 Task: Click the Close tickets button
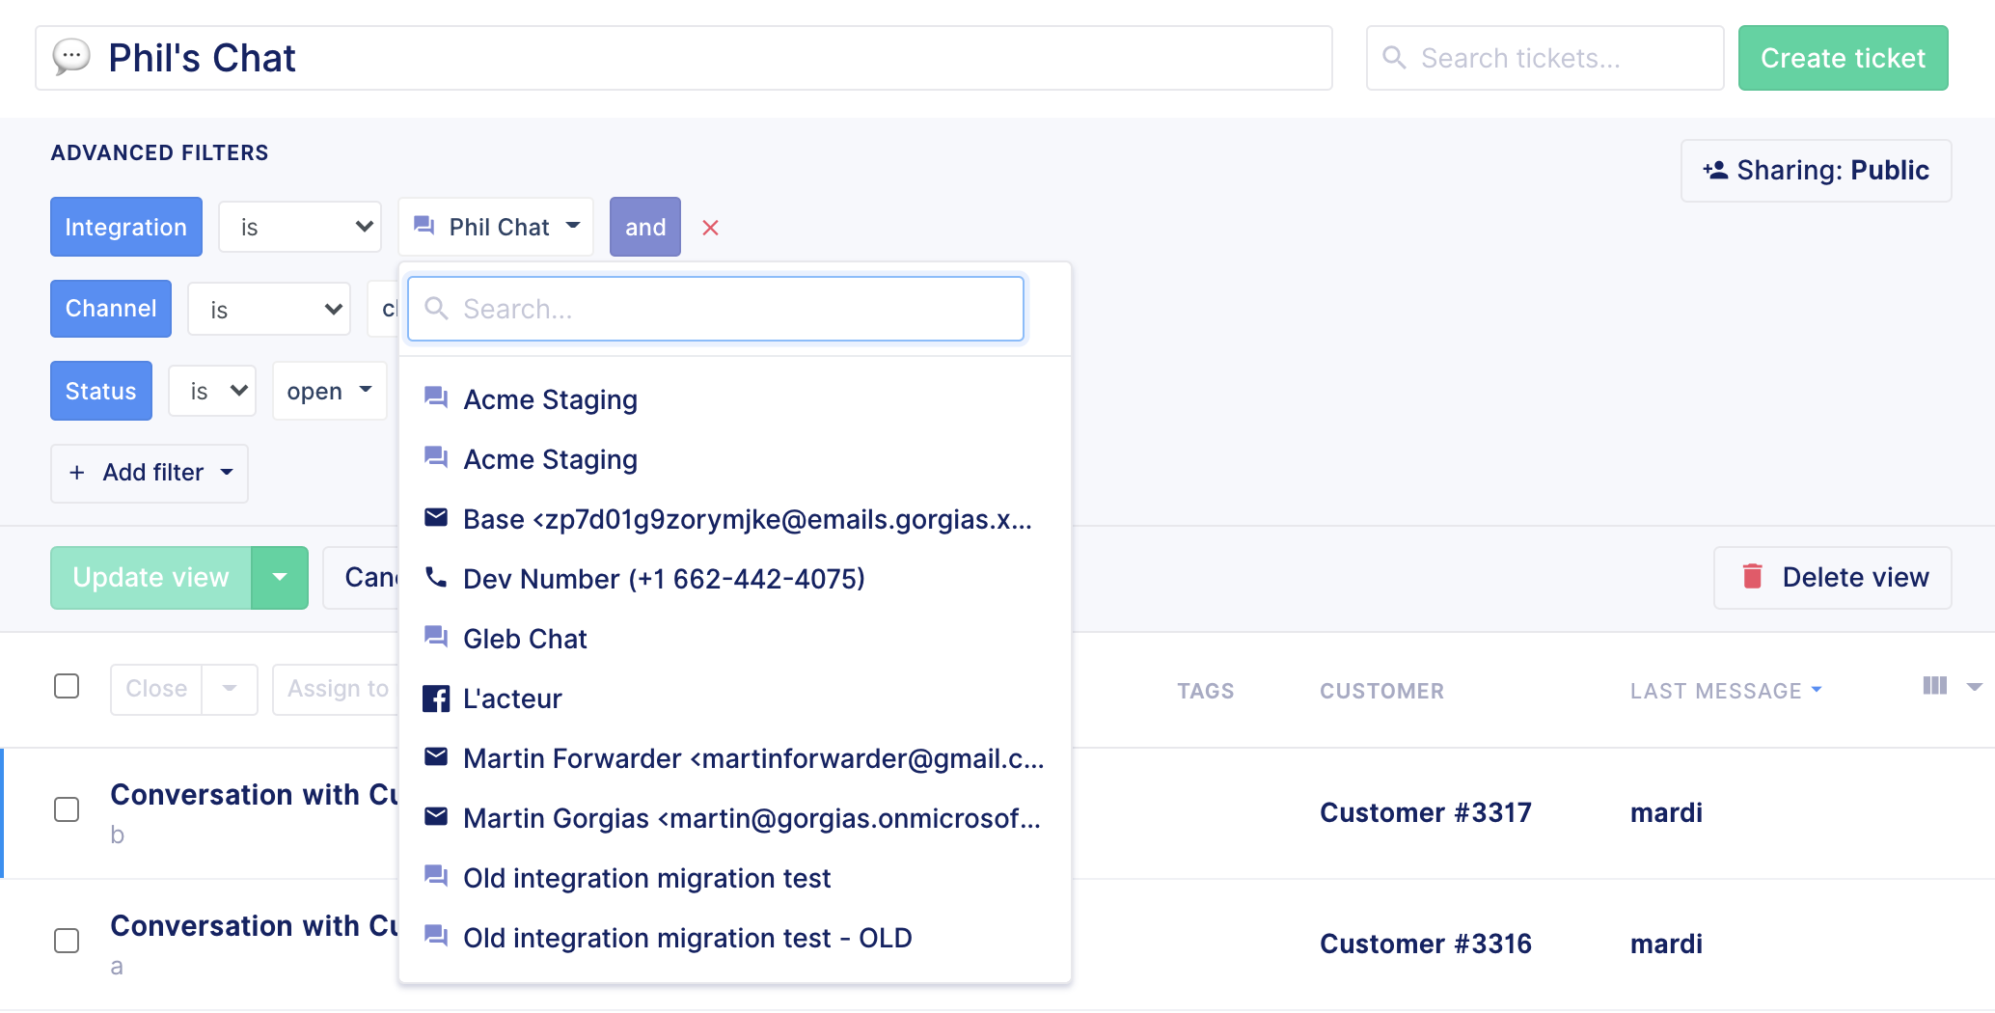pos(156,689)
